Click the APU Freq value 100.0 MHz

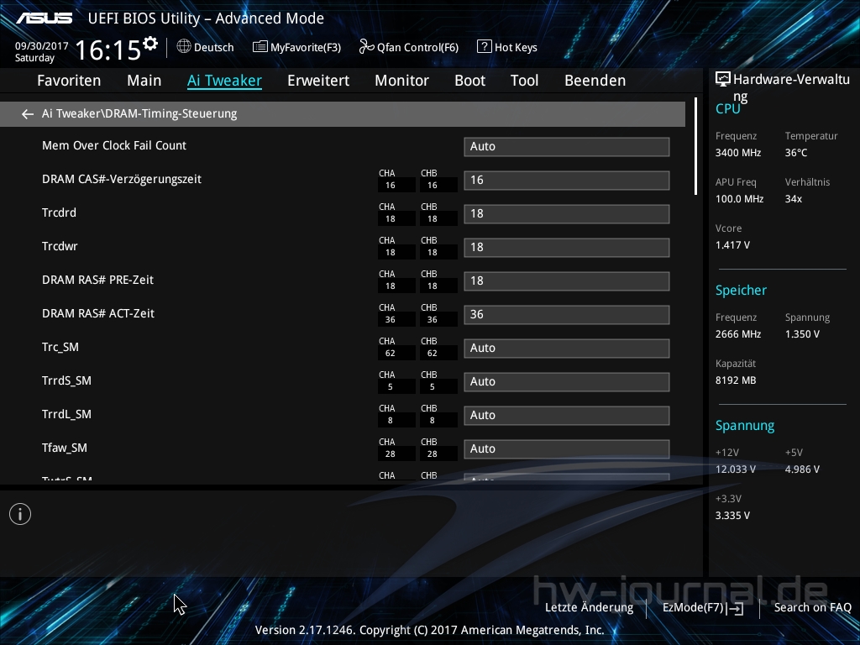(x=739, y=199)
